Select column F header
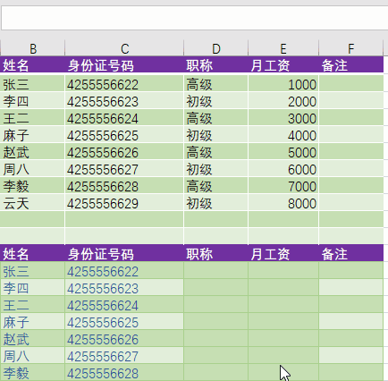Screen dimensions: 388x381 pyautogui.click(x=351, y=48)
